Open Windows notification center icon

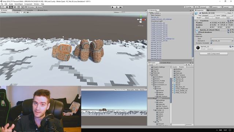230,130
